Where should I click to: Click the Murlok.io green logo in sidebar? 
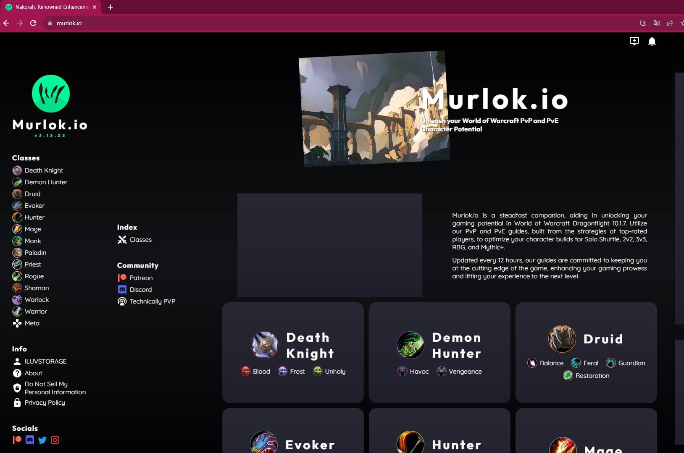click(x=51, y=94)
